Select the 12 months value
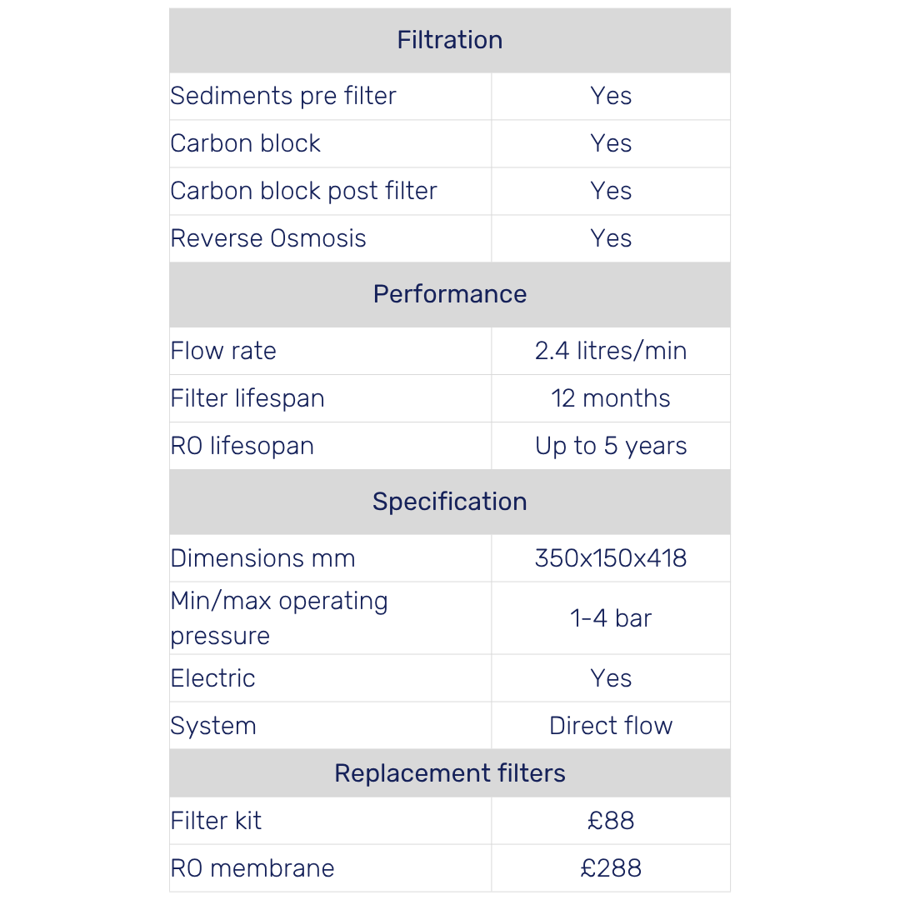 point(611,398)
